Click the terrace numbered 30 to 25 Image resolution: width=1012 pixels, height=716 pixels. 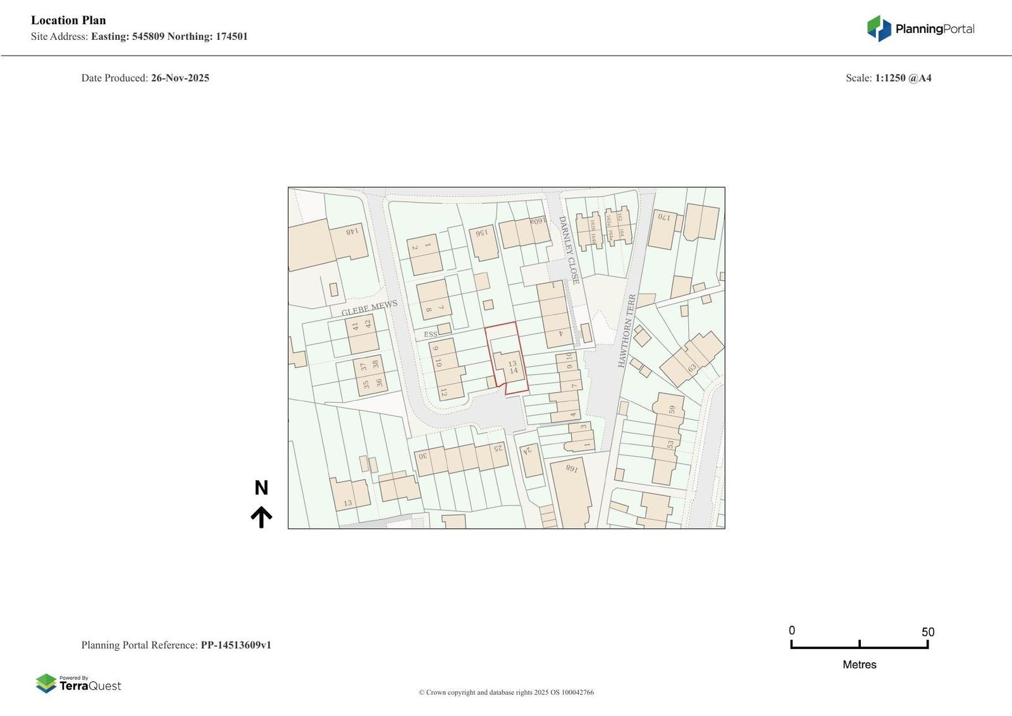[x=461, y=457]
